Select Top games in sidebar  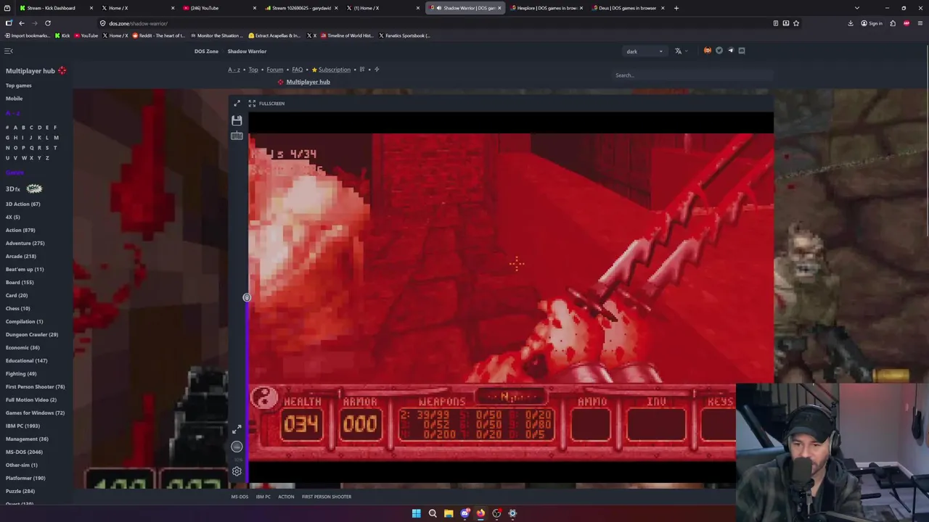[x=19, y=86]
